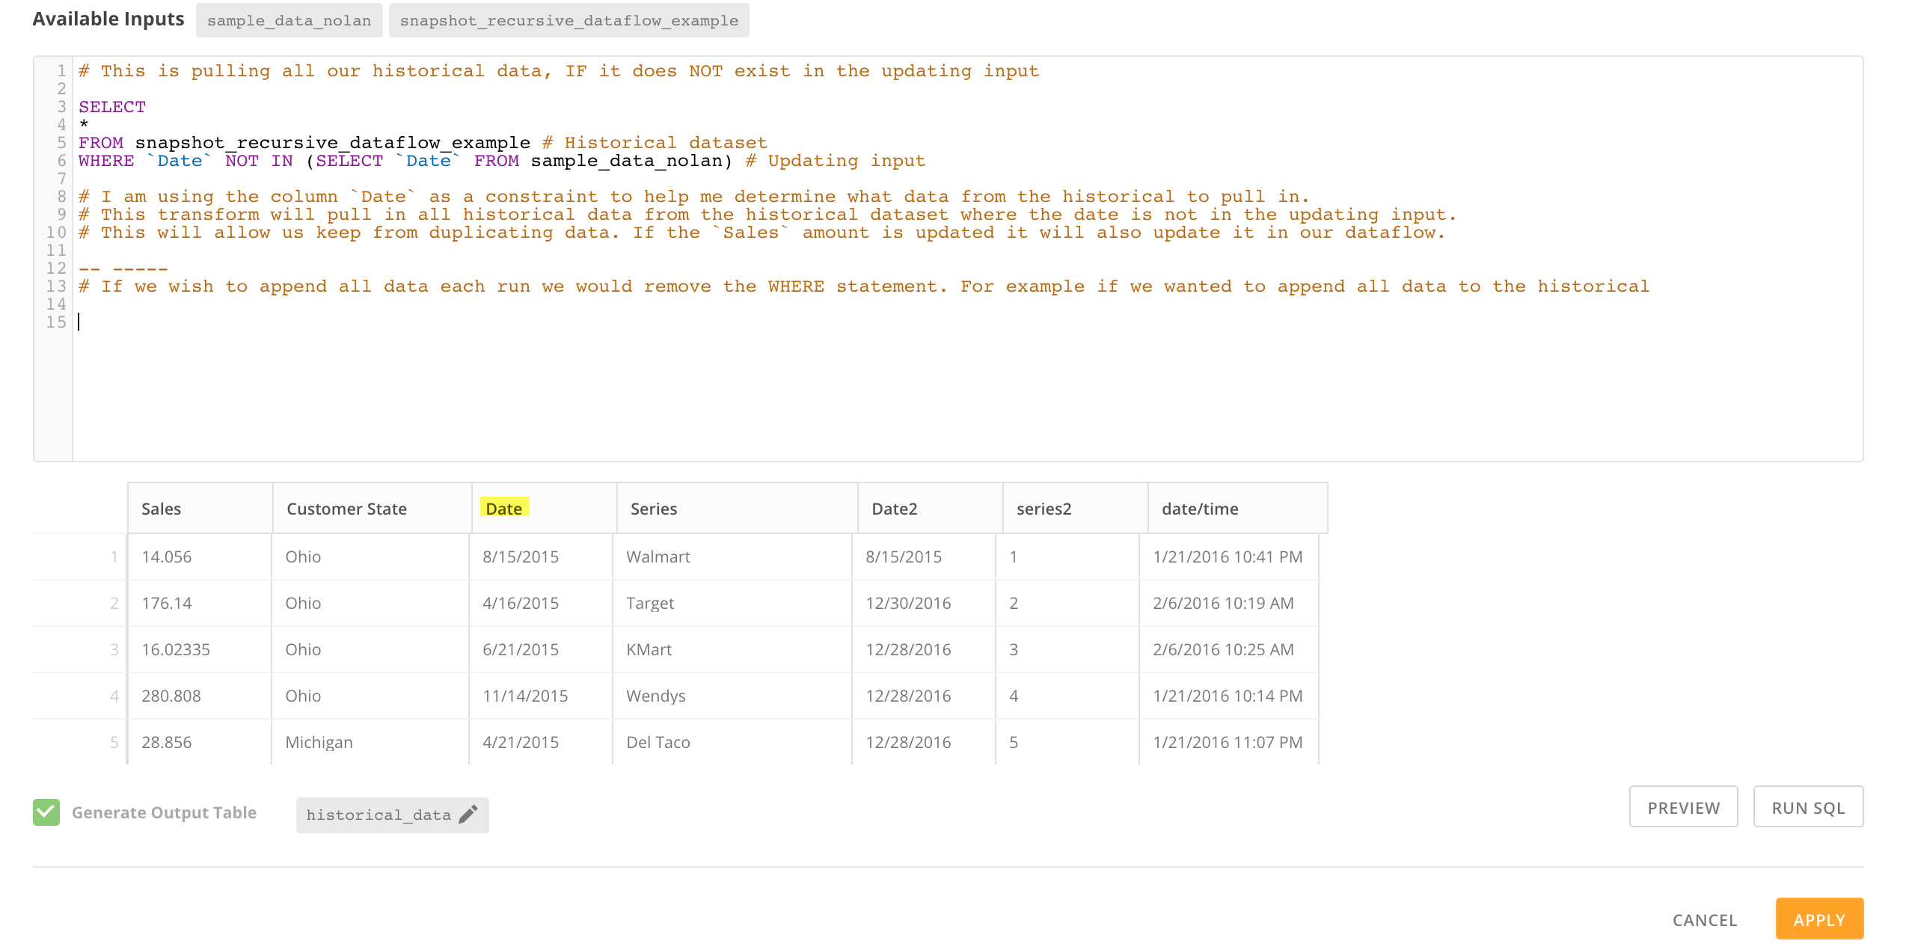Select the Walmart cell in row 1
Image resolution: width=1909 pixels, height=944 pixels.
click(x=657, y=557)
